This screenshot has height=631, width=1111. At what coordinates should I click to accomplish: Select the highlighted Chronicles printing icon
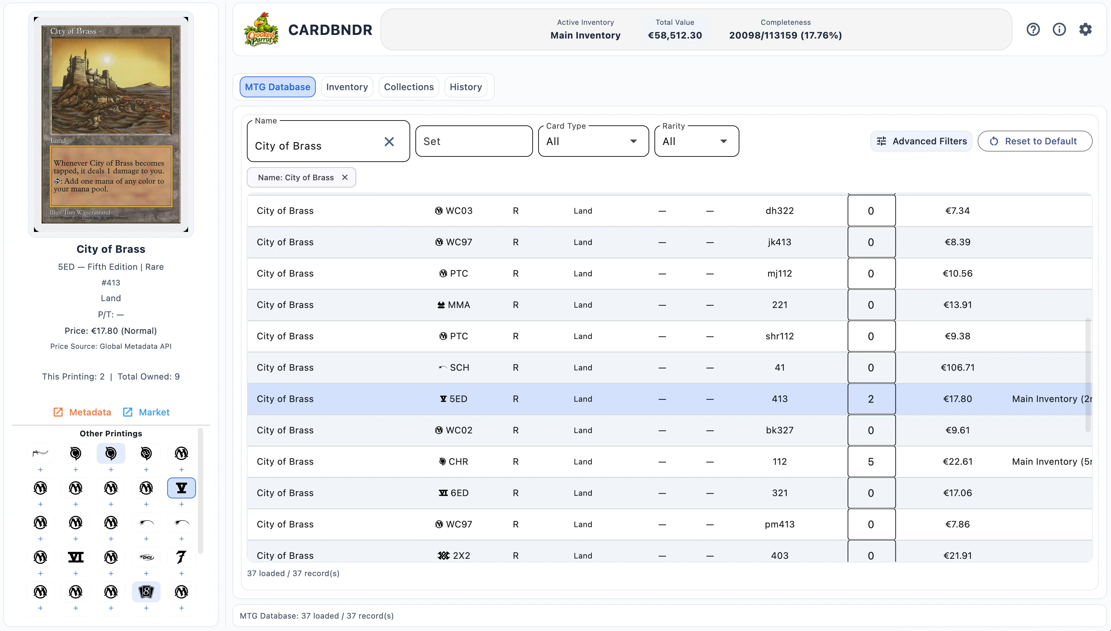click(x=111, y=453)
